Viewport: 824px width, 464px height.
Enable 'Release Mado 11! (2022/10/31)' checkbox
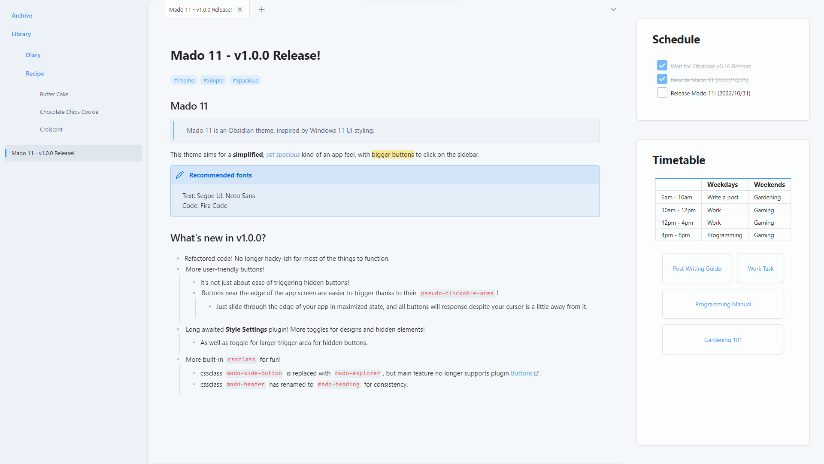pos(662,93)
